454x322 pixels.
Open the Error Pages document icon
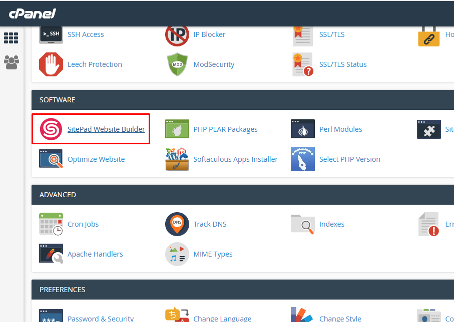[x=429, y=224]
